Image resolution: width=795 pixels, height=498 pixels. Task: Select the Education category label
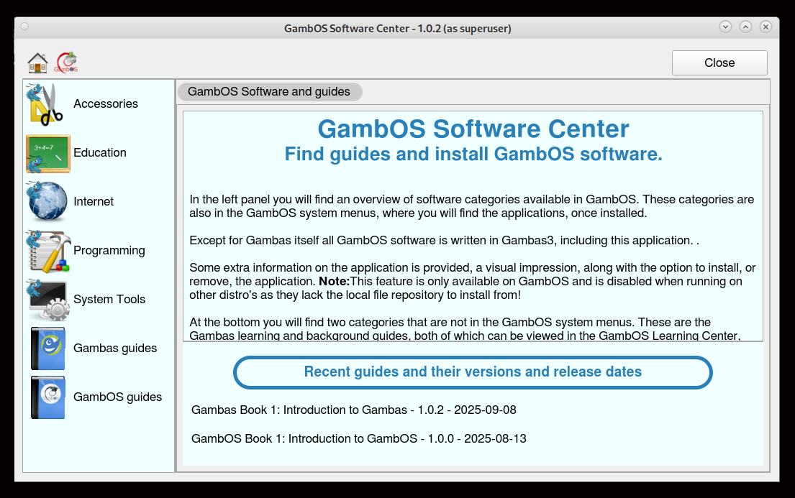(x=100, y=153)
